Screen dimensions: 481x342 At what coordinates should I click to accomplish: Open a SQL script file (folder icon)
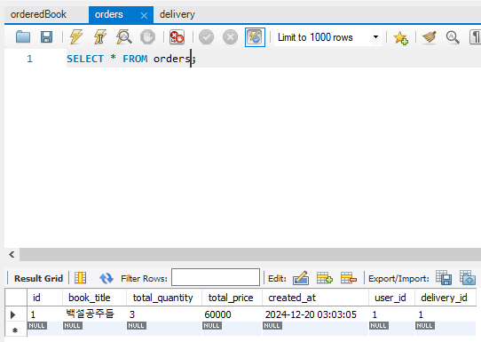point(23,37)
